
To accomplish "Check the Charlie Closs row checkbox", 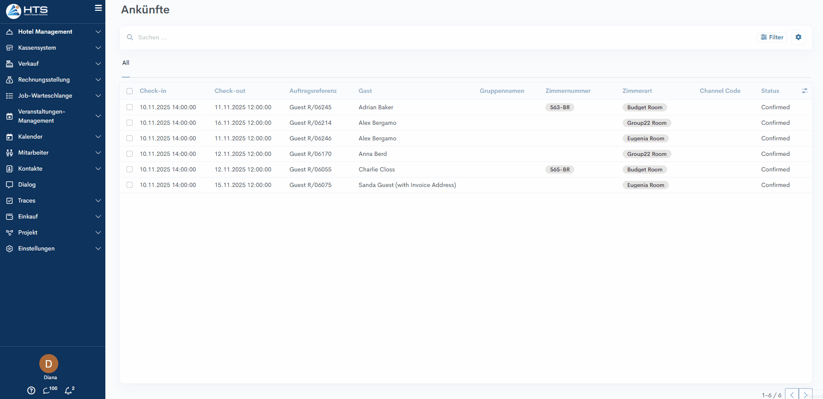I will pos(130,169).
